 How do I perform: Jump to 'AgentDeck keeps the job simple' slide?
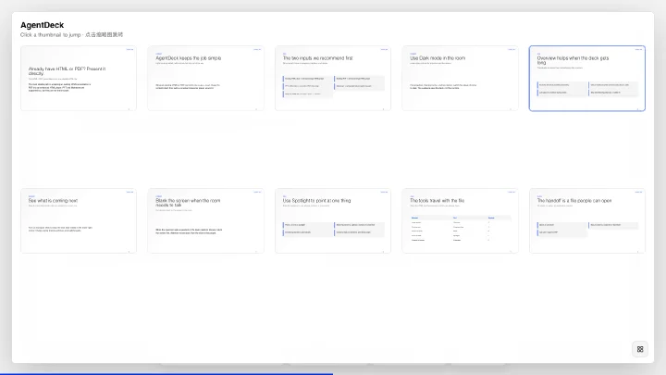click(205, 78)
